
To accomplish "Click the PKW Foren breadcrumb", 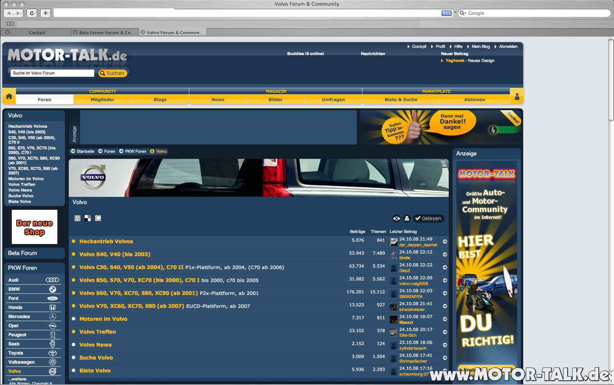I will (136, 151).
